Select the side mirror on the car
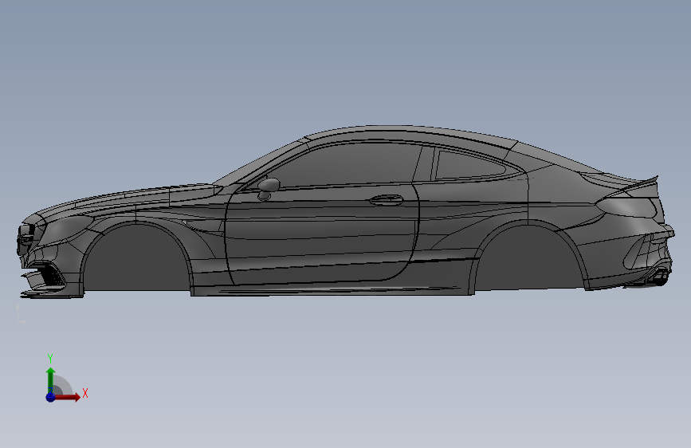 pyautogui.click(x=268, y=188)
